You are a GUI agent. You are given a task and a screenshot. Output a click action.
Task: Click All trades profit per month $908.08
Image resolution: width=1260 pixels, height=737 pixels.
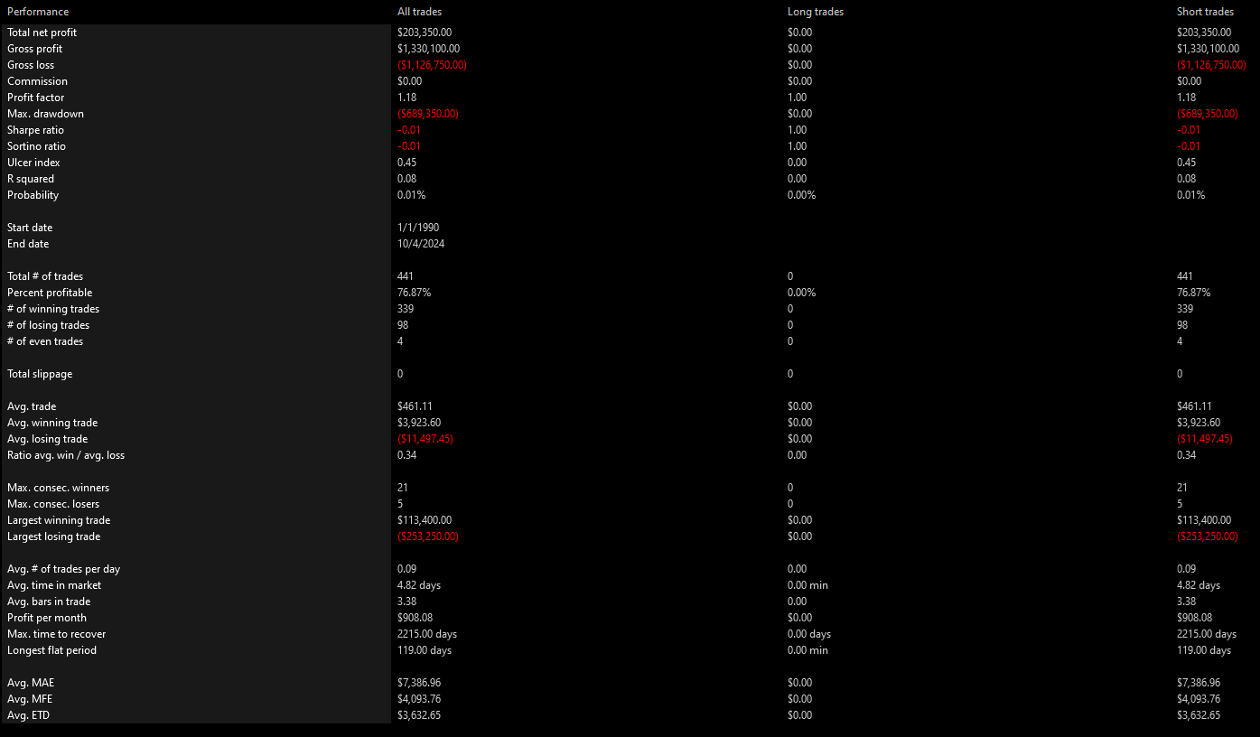(x=415, y=618)
